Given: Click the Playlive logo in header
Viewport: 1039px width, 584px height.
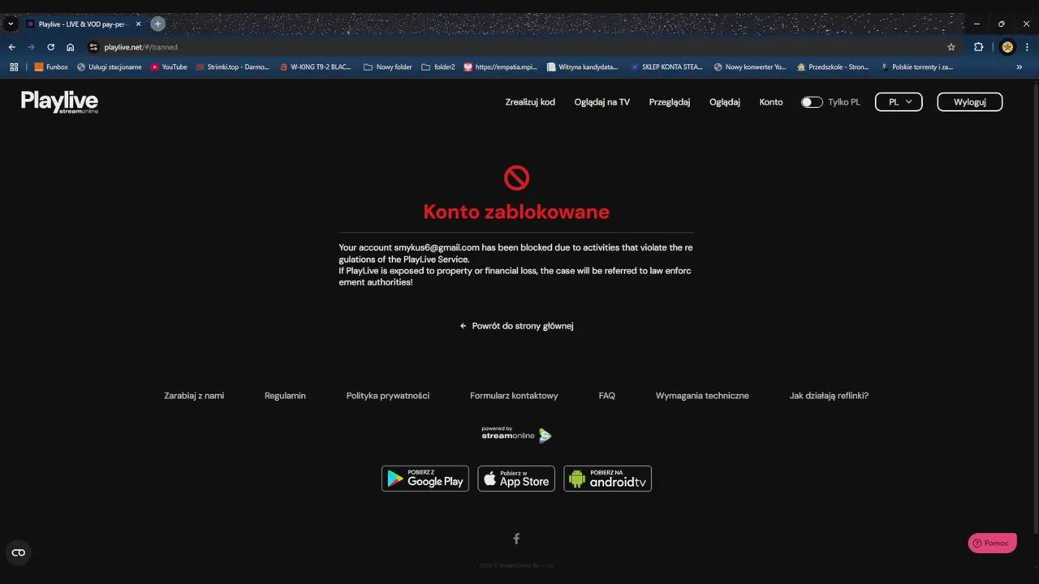Looking at the screenshot, I should tap(59, 101).
